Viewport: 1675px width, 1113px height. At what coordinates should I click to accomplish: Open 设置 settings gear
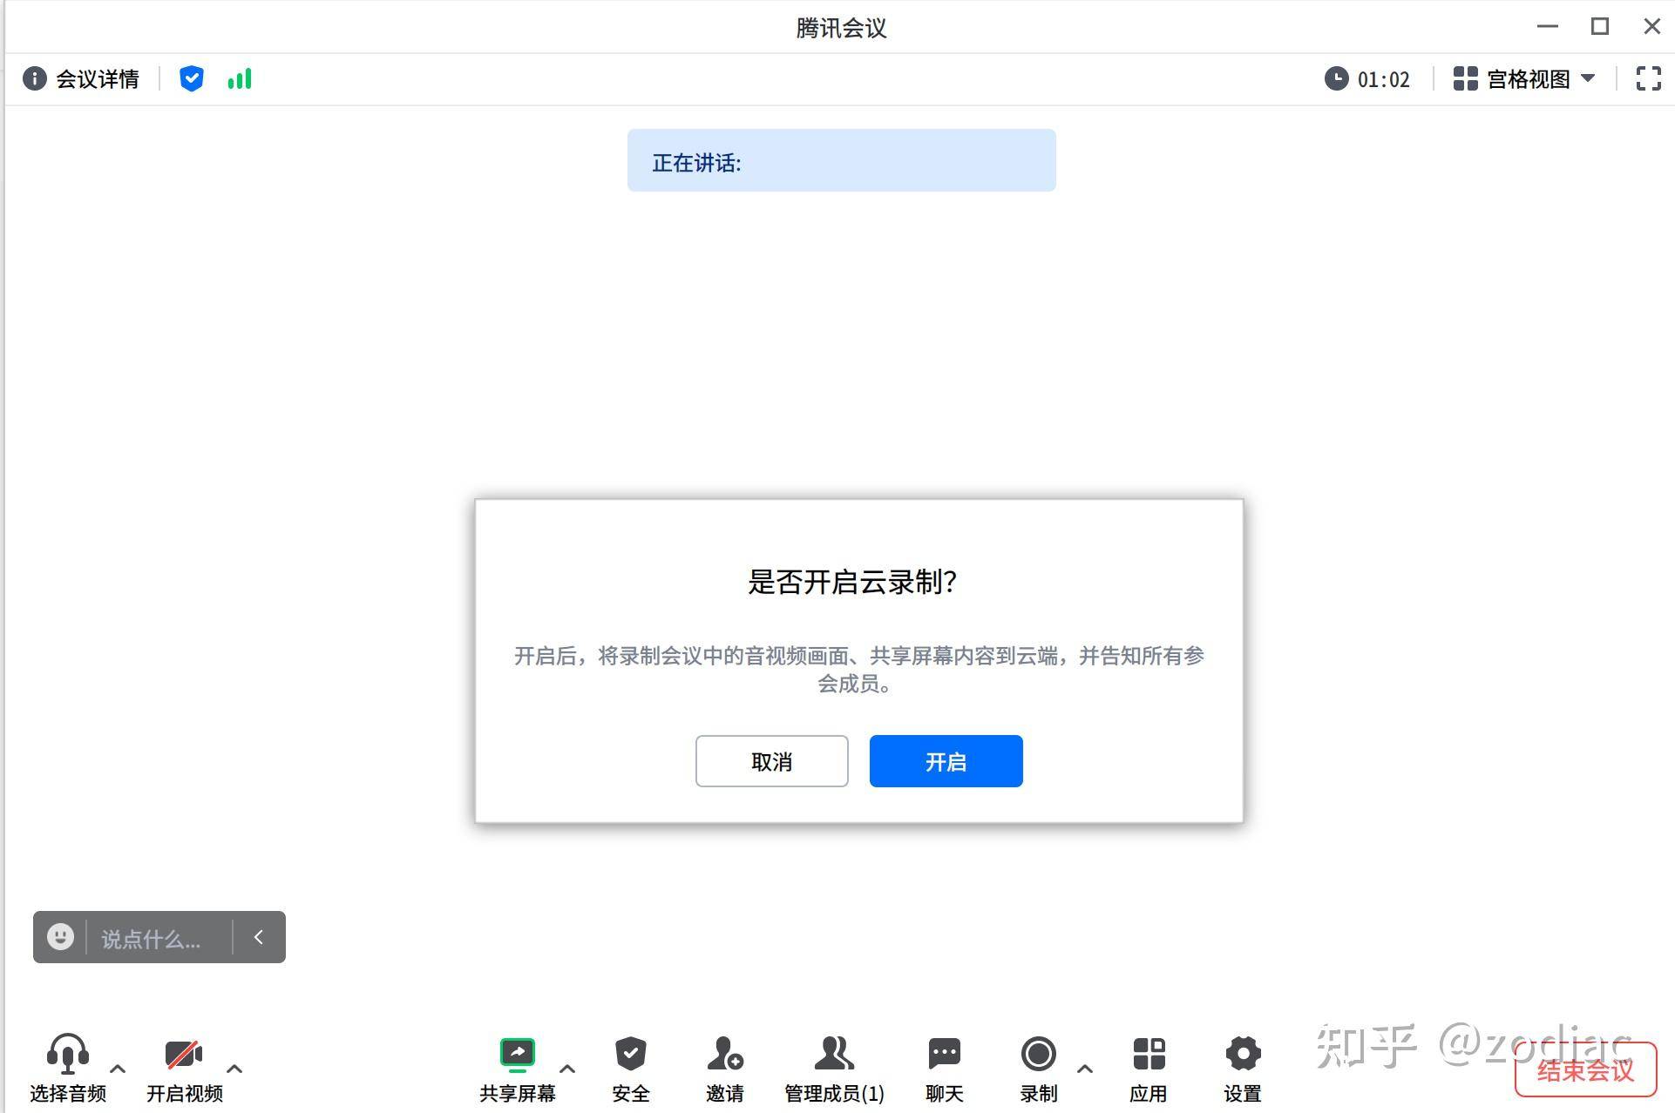point(1243,1069)
